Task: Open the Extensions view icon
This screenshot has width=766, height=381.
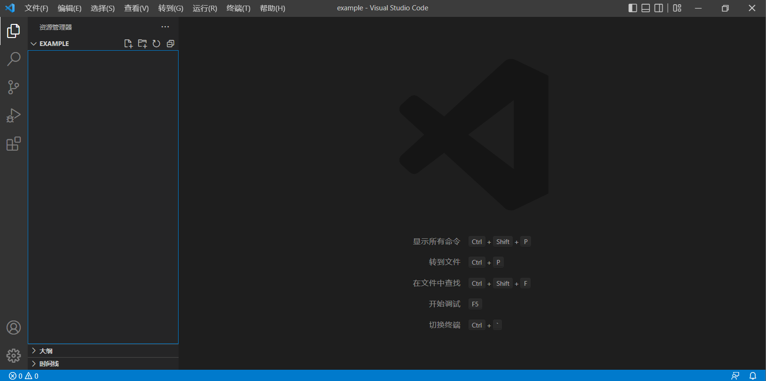Action: tap(14, 144)
